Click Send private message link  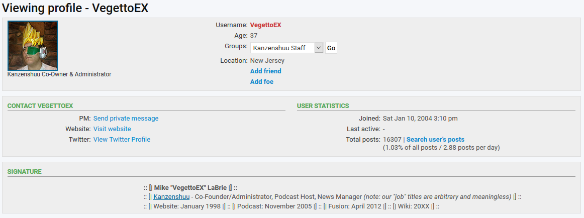(126, 119)
